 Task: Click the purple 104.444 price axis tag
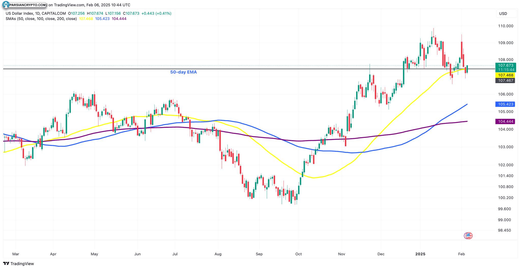pyautogui.click(x=505, y=121)
